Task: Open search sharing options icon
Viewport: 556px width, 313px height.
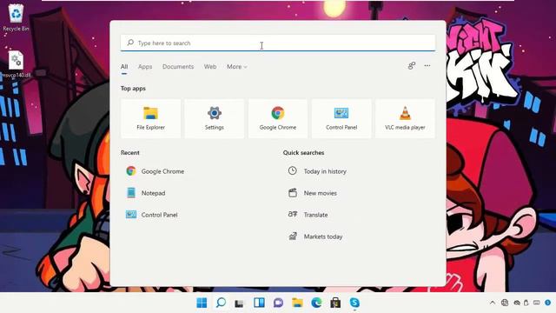Action: coord(411,66)
